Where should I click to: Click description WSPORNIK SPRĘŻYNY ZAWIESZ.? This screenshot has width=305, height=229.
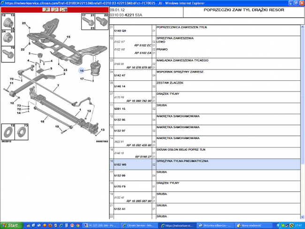click(180, 72)
